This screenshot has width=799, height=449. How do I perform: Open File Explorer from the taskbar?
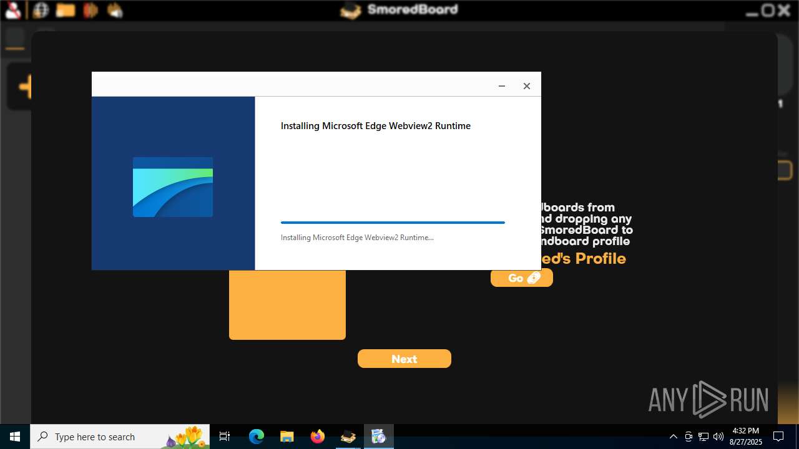[287, 437]
